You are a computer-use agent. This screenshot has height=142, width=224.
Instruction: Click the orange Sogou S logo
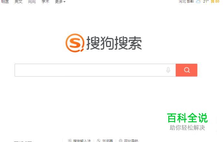pyautogui.click(x=75, y=43)
